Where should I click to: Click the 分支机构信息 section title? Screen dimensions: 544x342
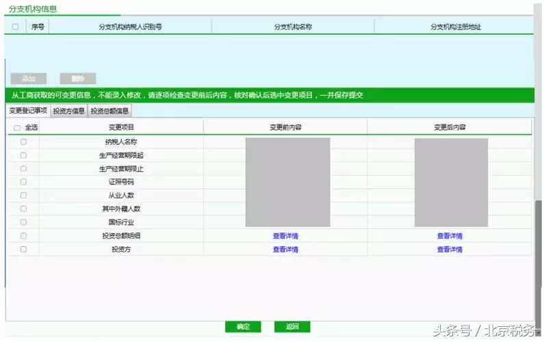(x=33, y=9)
